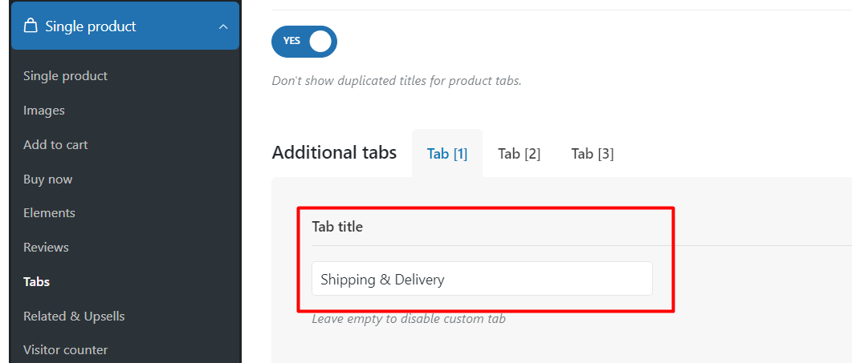The image size is (852, 363).
Task: Select the Buy now menu item
Action: tap(48, 179)
